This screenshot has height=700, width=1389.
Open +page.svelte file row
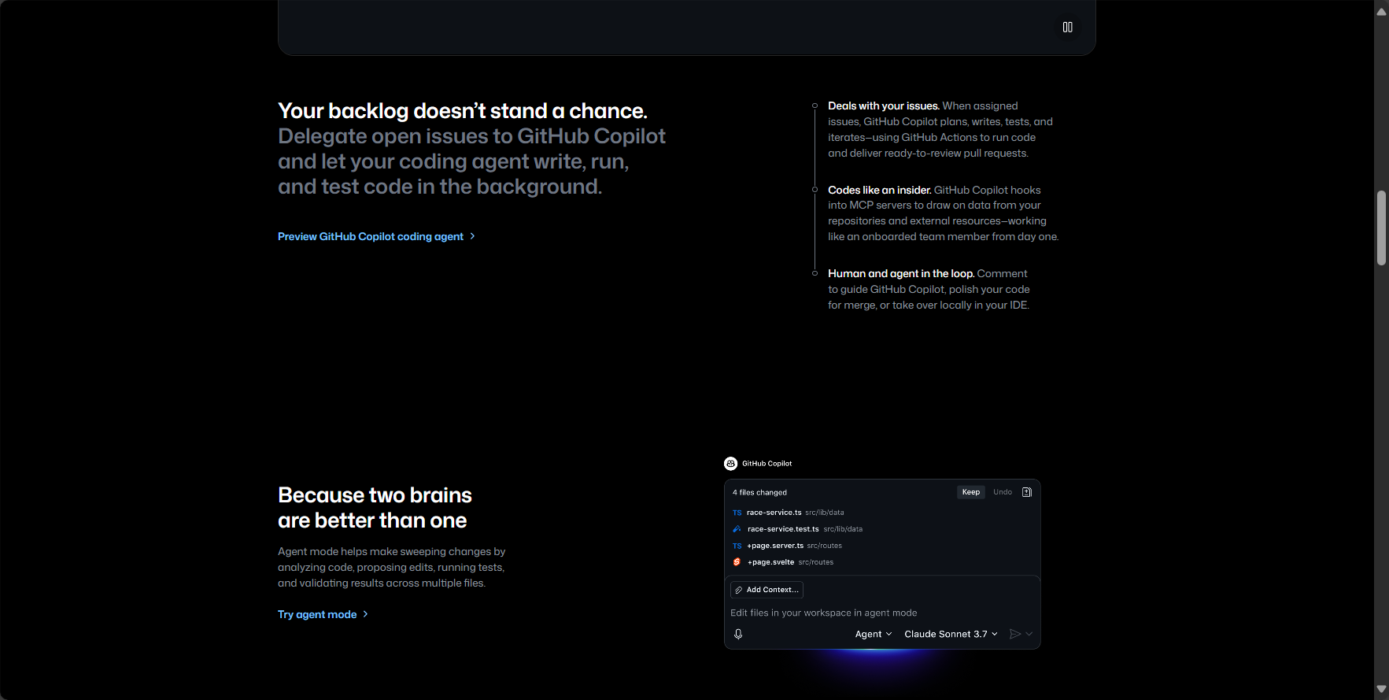click(881, 562)
